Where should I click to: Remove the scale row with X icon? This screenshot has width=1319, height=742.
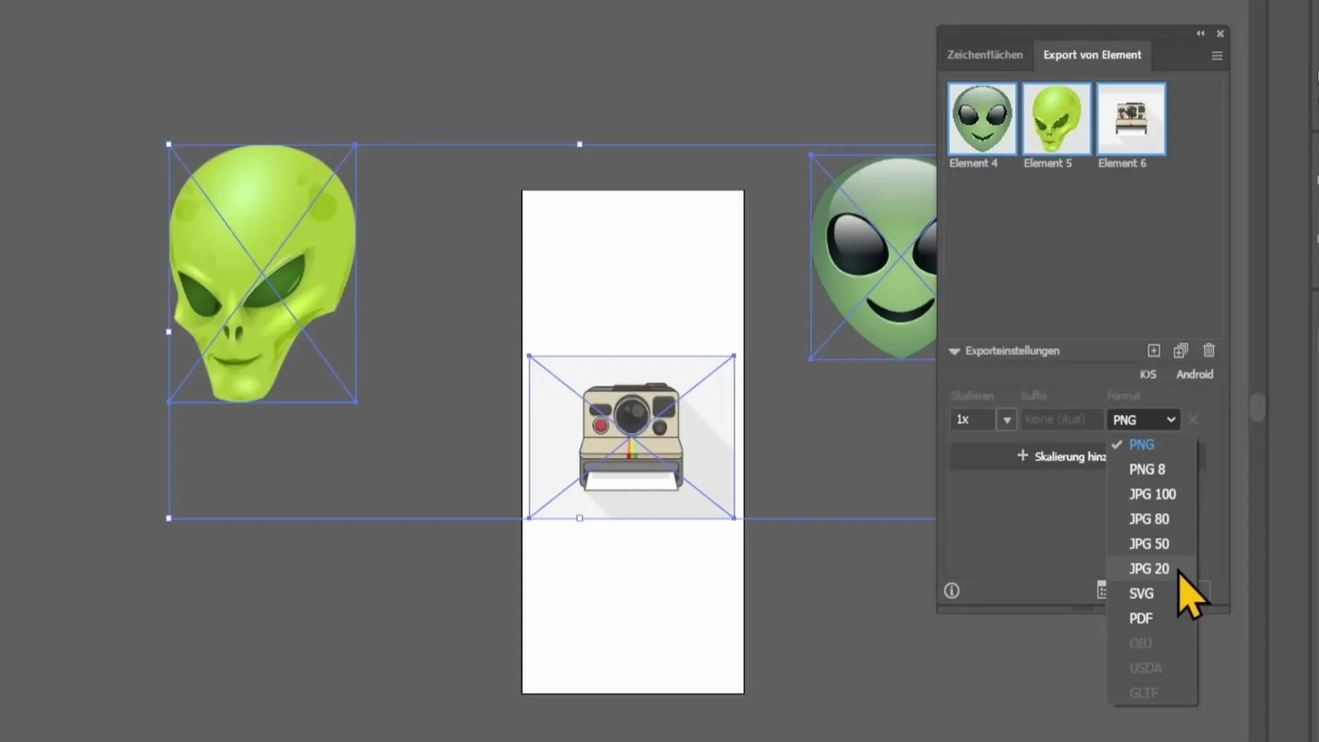[x=1193, y=419]
